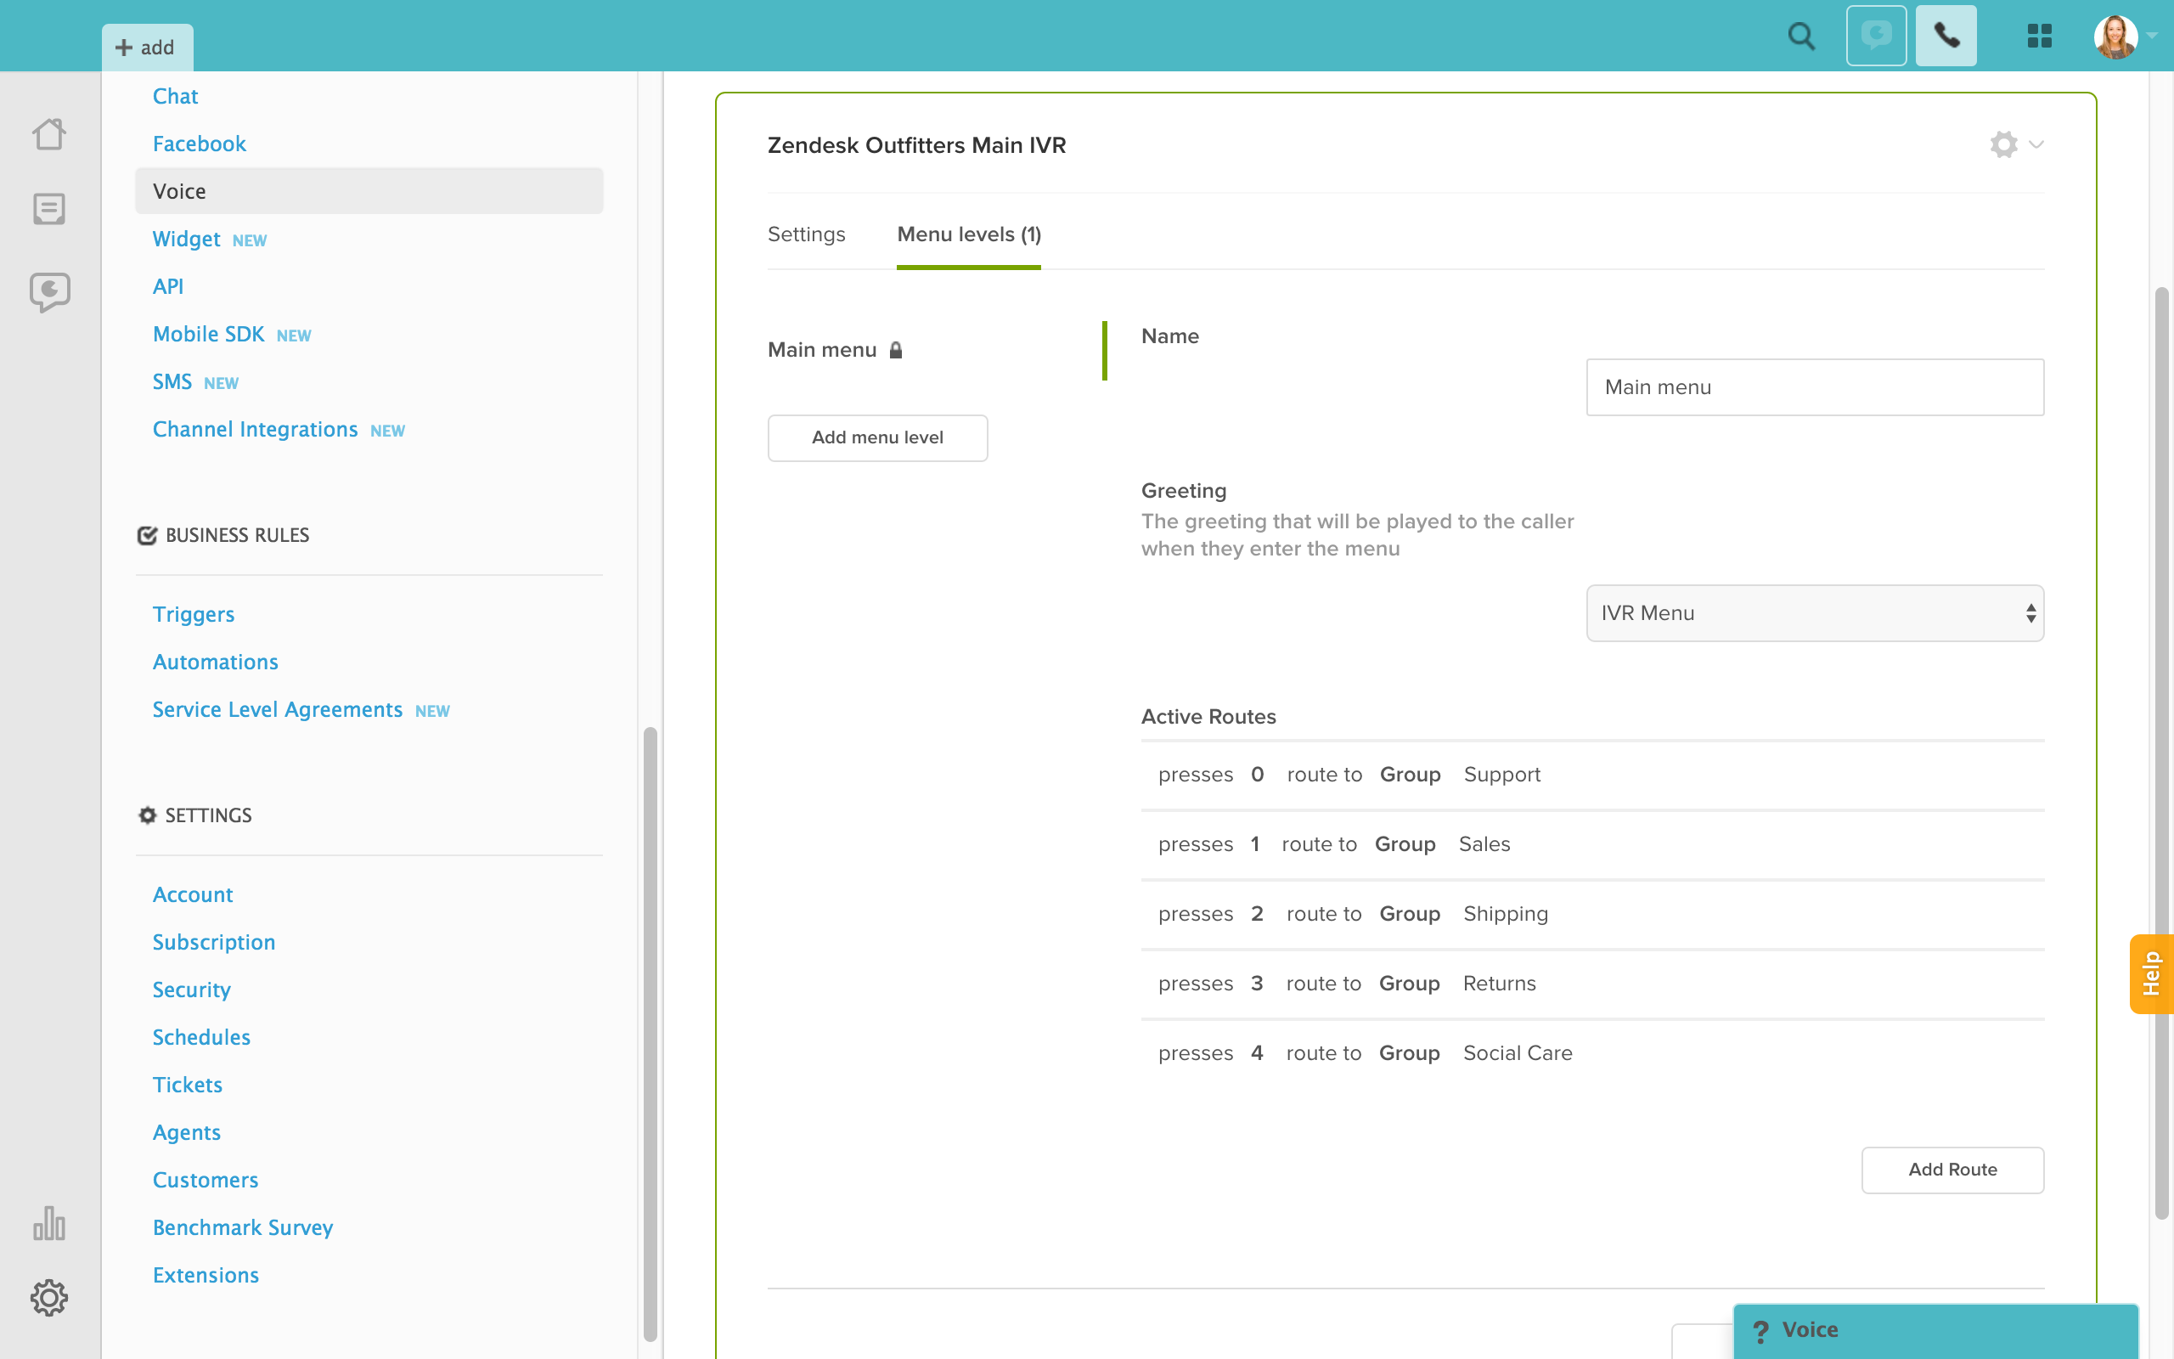
Task: Open ticket views via the sidebar icon
Action: [49, 209]
